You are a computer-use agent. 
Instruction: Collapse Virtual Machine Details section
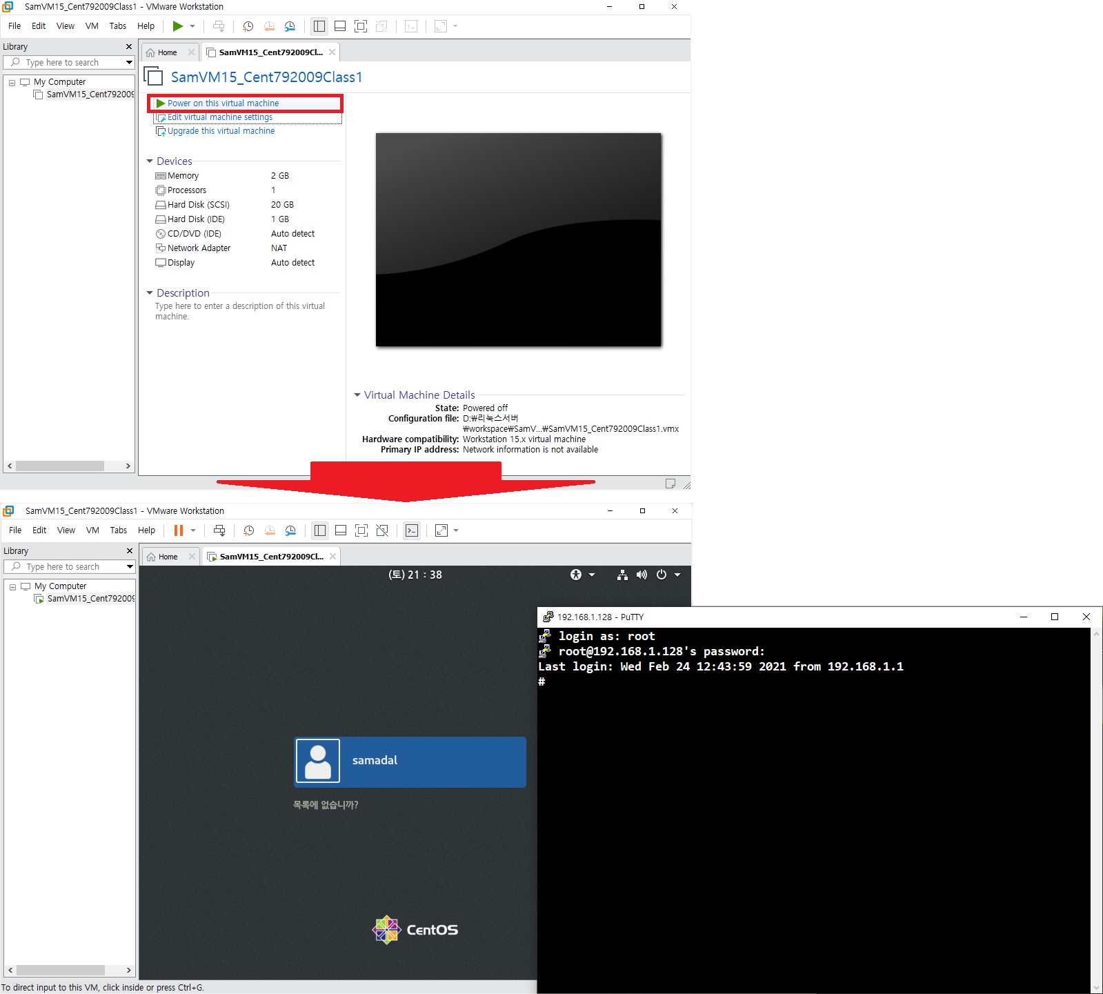click(x=357, y=395)
